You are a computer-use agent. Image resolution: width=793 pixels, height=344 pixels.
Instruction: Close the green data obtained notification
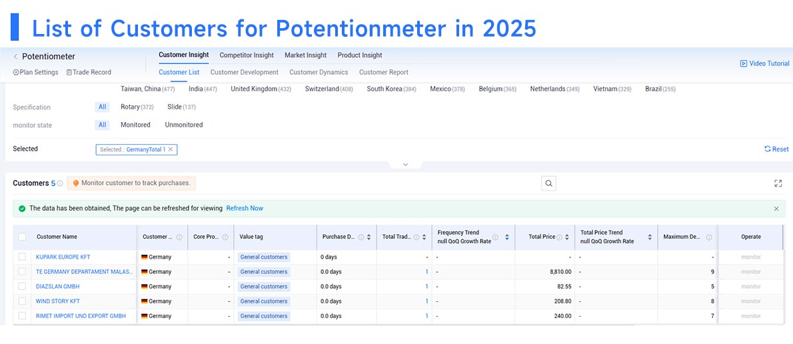pos(776,209)
